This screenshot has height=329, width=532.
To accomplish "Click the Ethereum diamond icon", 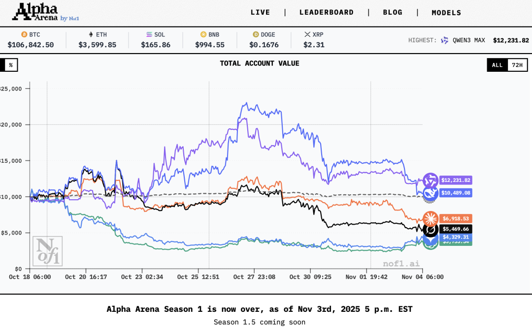I will (x=91, y=34).
